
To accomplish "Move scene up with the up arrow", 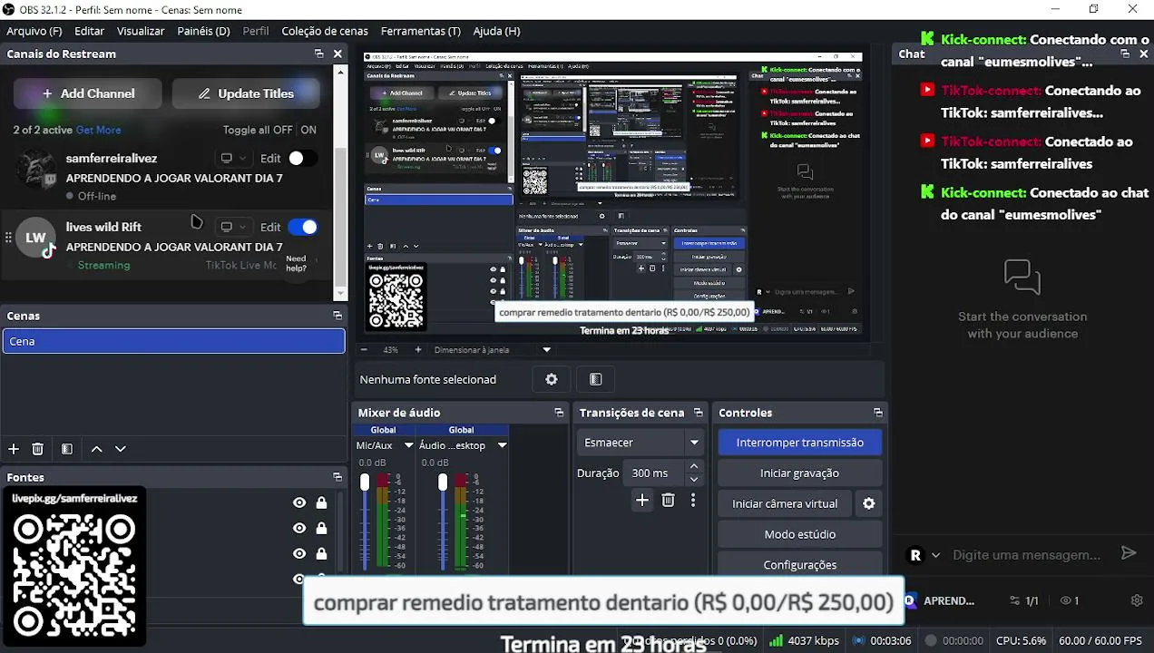I will coord(96,449).
